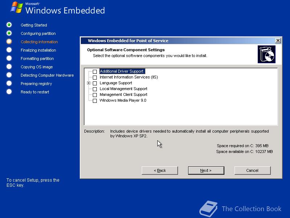Click the Next button
Viewport: 290px width, 218px height.
pyautogui.click(x=206, y=170)
